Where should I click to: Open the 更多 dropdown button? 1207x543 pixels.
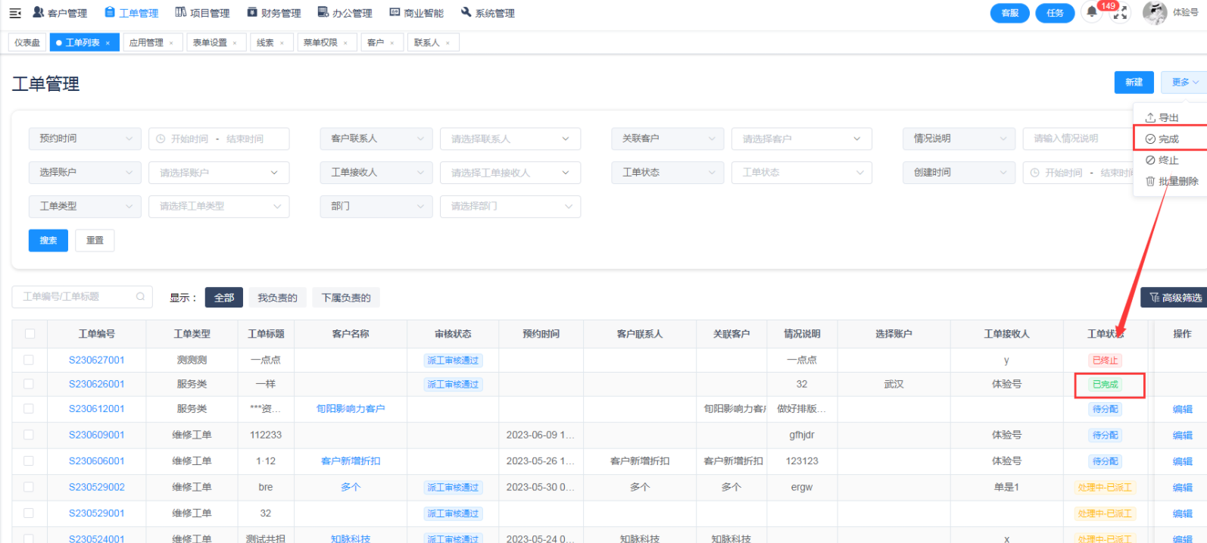click(1184, 83)
